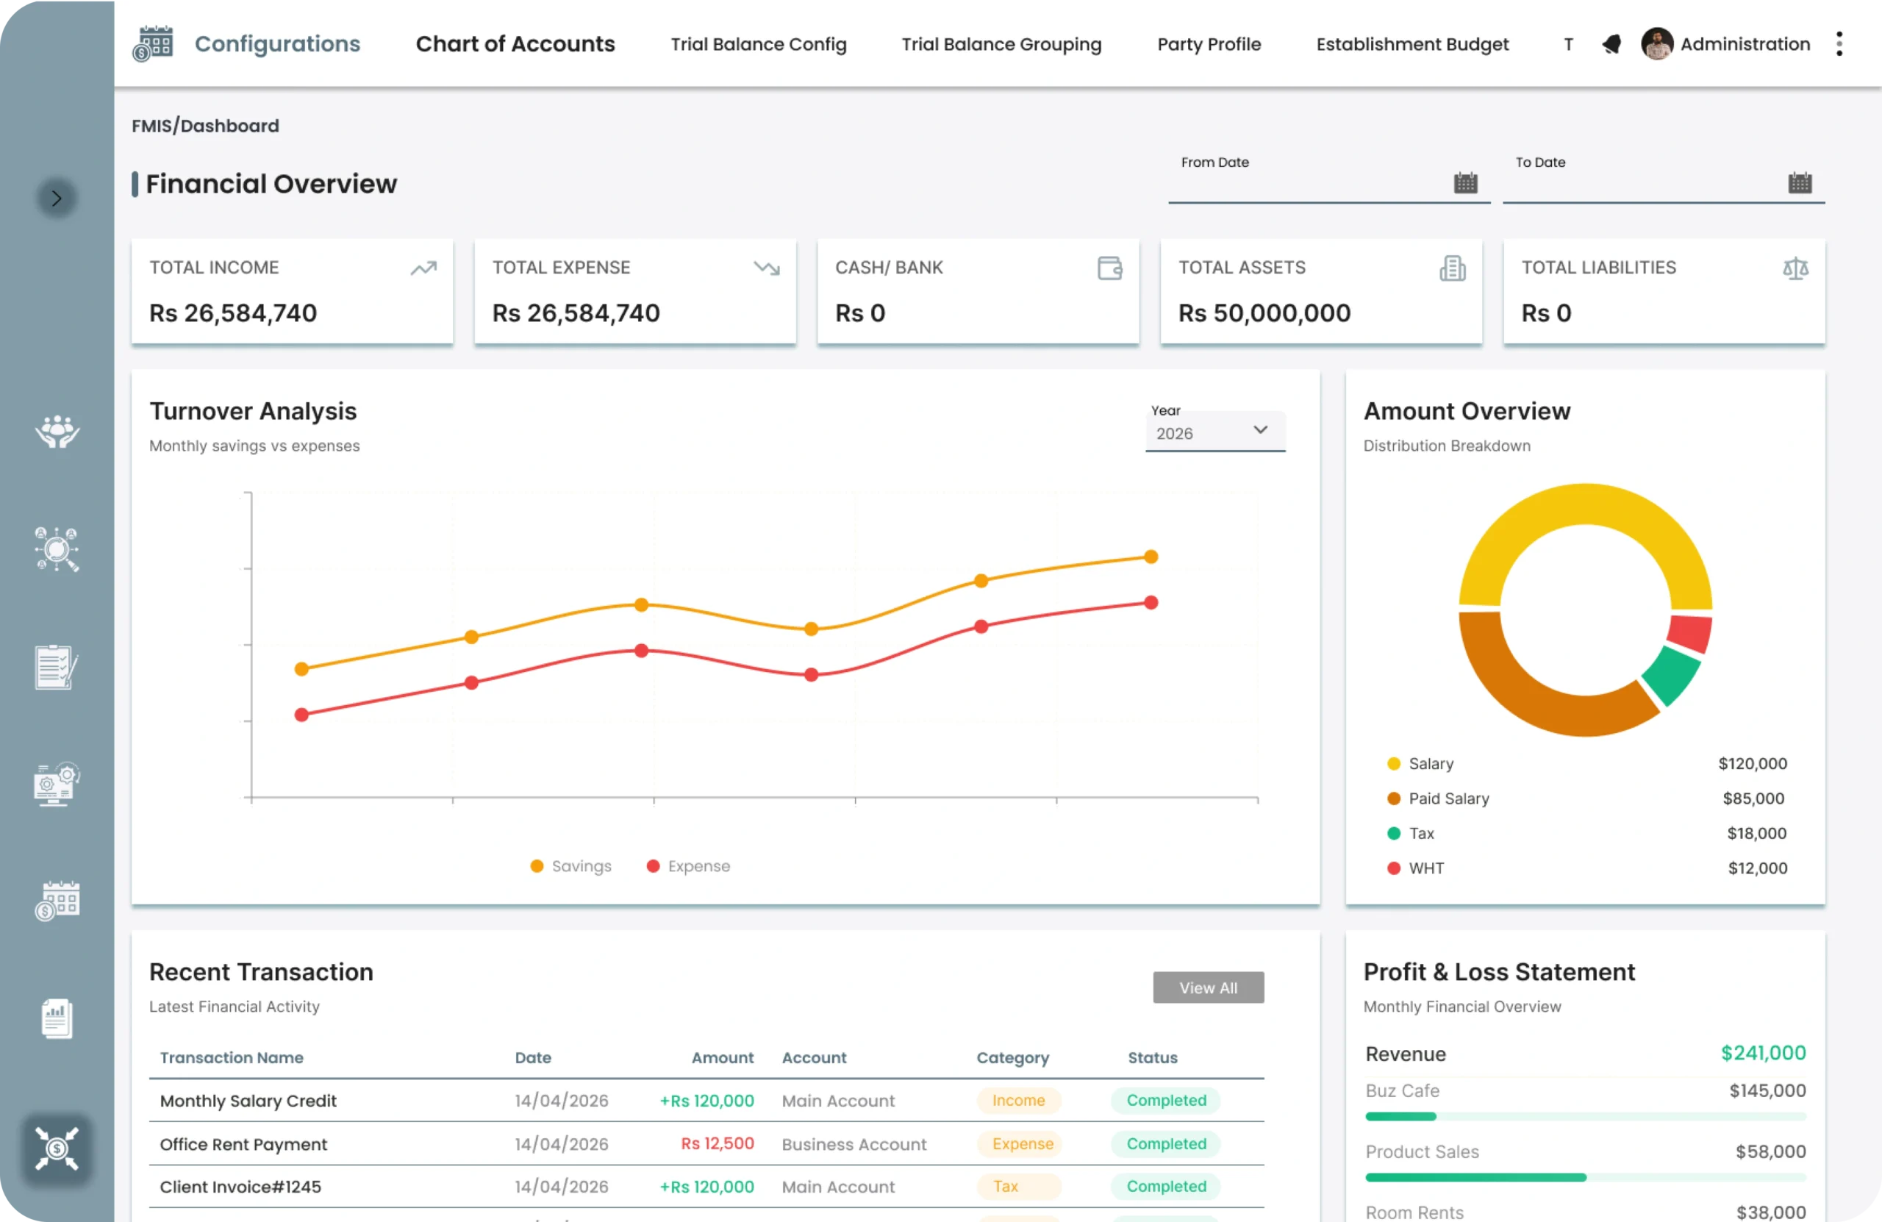Screen dimensions: 1882x1222
Task: Click into the To Date field
Action: click(x=1663, y=184)
